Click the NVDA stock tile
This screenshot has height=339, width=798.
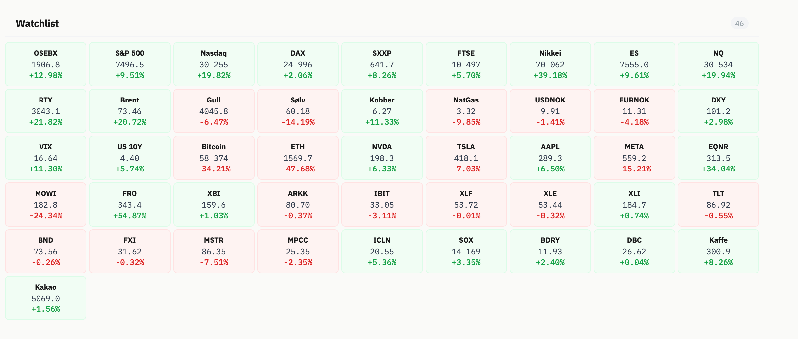click(382, 158)
